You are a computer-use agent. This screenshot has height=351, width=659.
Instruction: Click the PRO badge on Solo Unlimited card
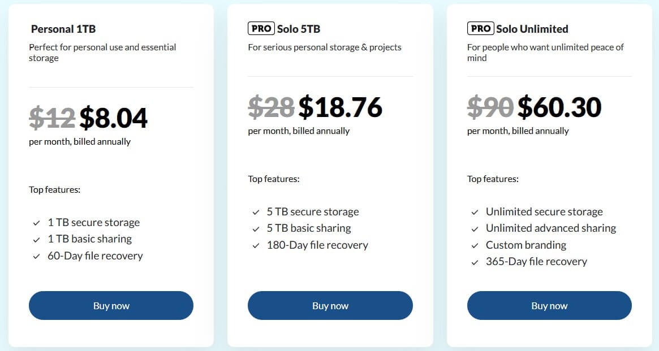click(x=480, y=28)
